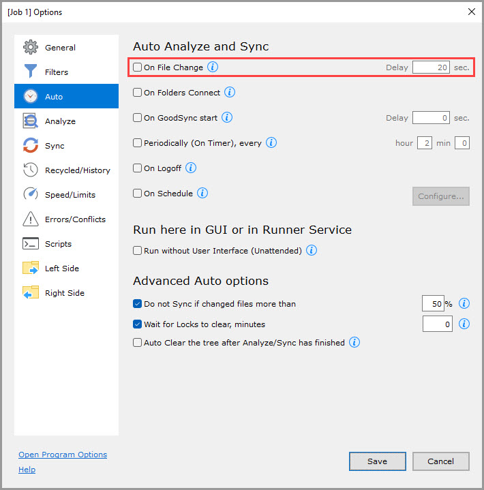The width and height of the screenshot is (484, 490).
Task: Enable Run without User Interface (Unattended)
Action: pyautogui.click(x=138, y=251)
